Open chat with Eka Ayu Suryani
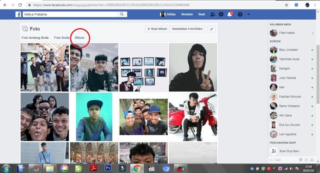The width and height of the screenshot is (320, 173). click(x=289, y=125)
